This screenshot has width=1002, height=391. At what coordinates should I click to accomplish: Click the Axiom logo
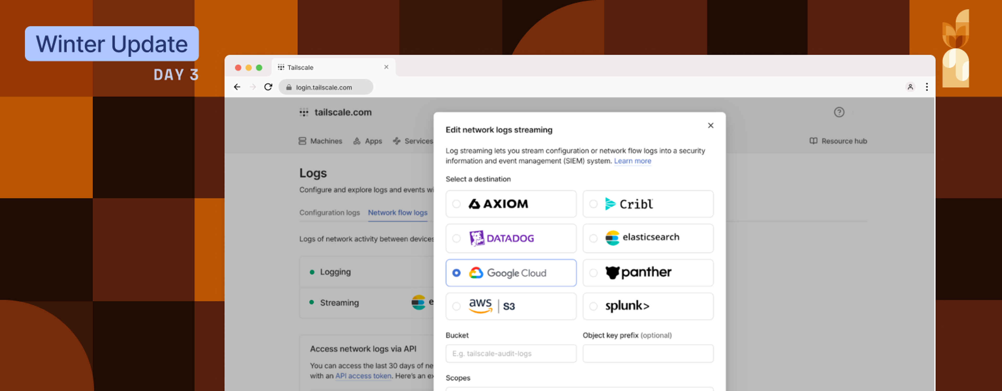498,204
